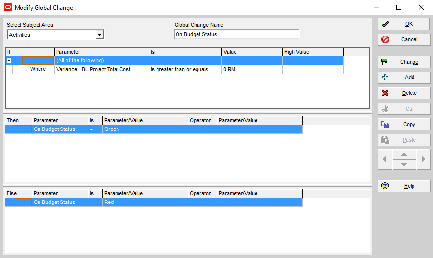Click the green checkmark OK button
Image resolution: width=433 pixels, height=258 pixels.
click(x=404, y=24)
